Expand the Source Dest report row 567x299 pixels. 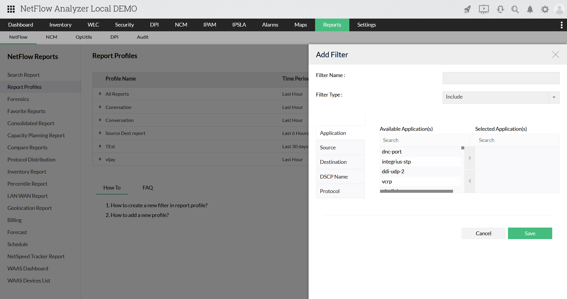[100, 133]
